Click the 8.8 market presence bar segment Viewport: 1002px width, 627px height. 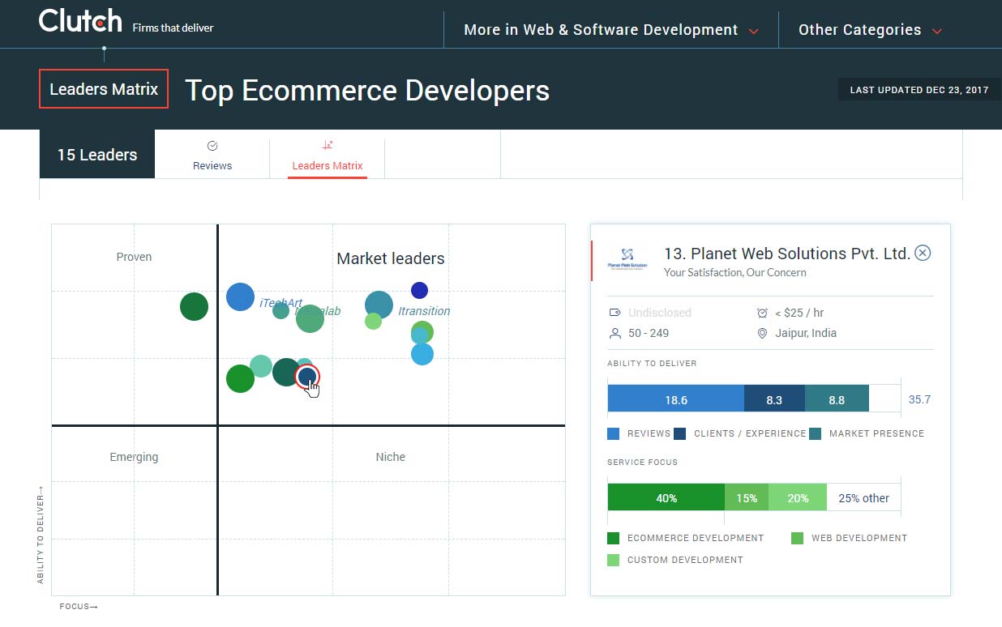click(x=837, y=399)
